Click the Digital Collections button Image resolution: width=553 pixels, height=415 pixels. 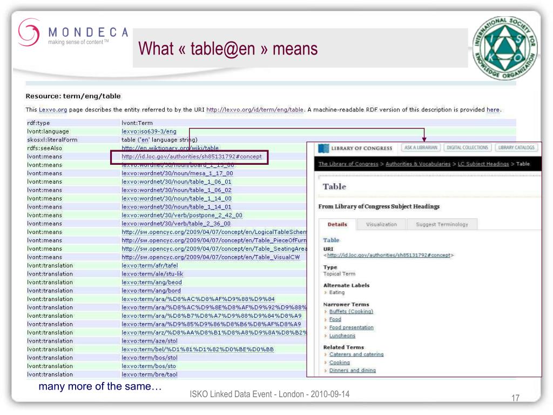pyautogui.click(x=467, y=148)
